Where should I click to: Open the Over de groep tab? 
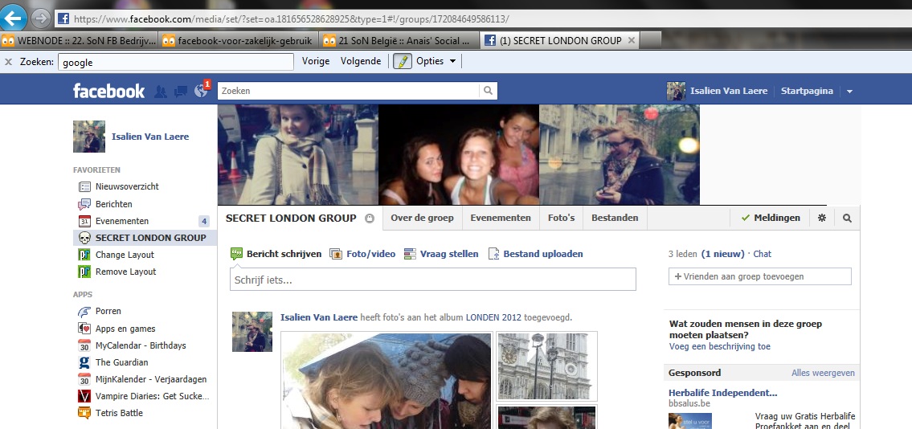(x=422, y=218)
